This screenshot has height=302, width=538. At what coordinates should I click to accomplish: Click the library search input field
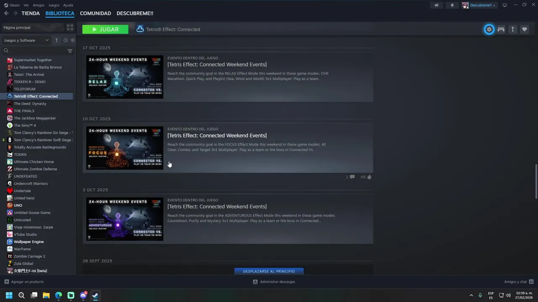pos(37,51)
